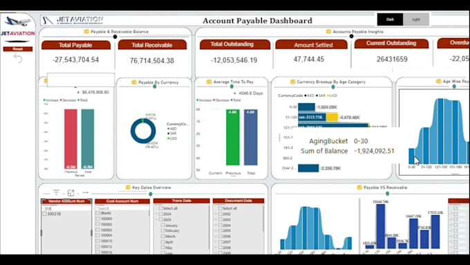Click the -12,053,546.19 Total Outstanding value
Image resolution: width=470 pixels, height=265 pixels.
(234, 60)
